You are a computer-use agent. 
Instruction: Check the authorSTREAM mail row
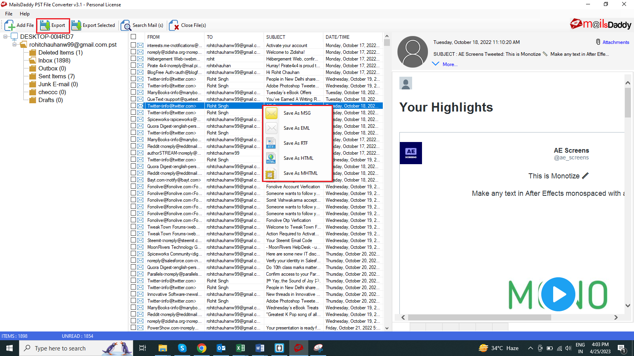tap(134, 153)
